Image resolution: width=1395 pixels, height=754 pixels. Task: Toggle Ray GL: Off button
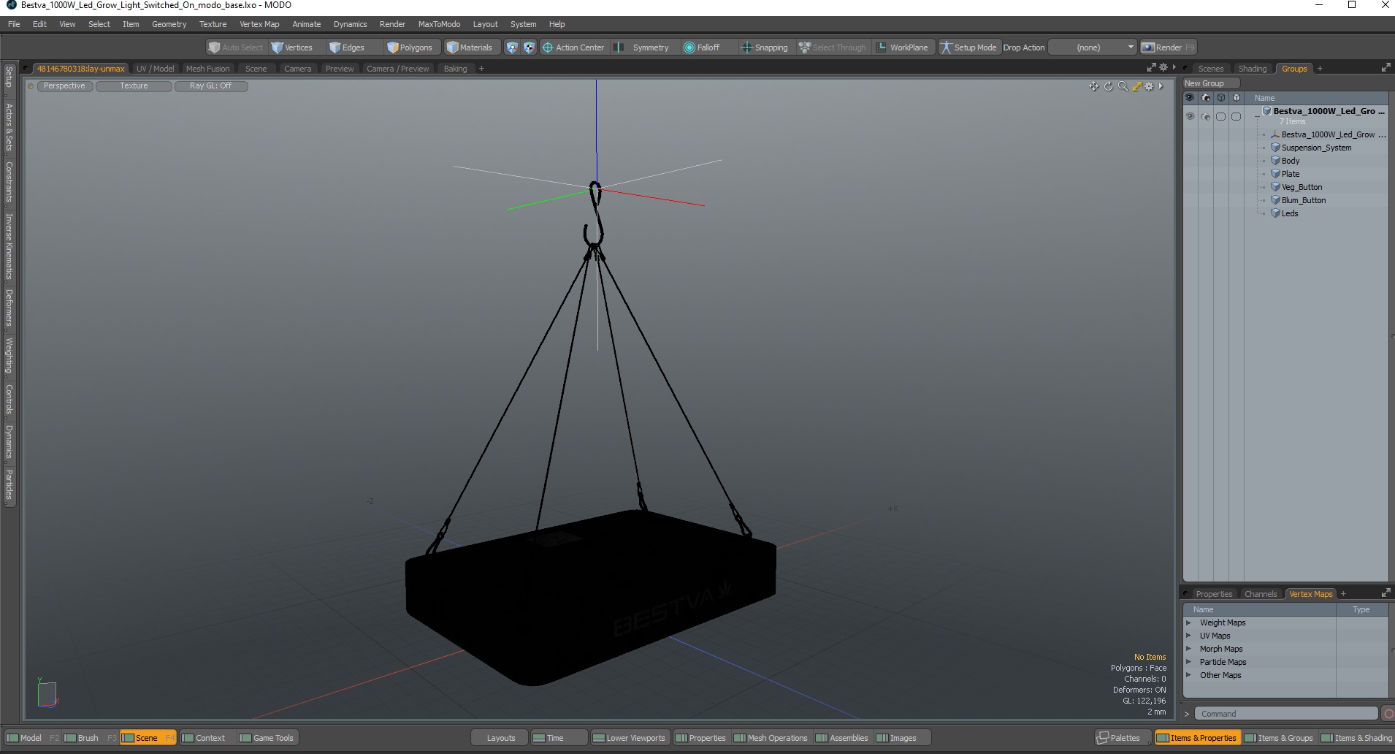click(210, 86)
